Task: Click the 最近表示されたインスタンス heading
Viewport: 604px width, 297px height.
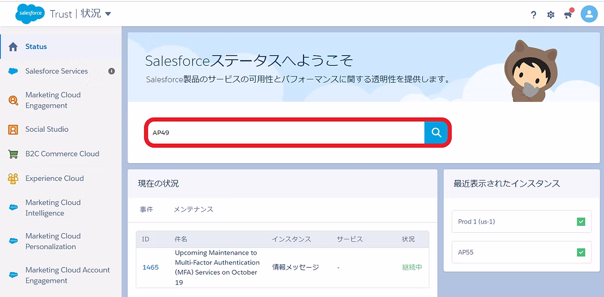Action: (x=507, y=184)
